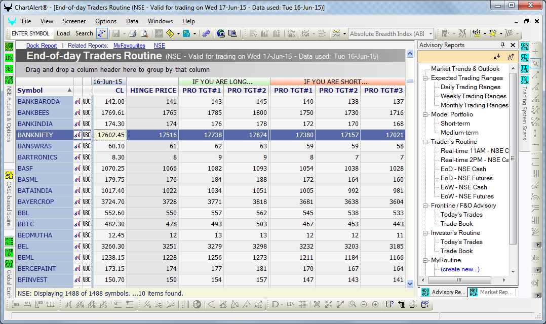Viewport: 546px width, 324px height.
Task: Click the globe with monitor icon
Action: 221,33
